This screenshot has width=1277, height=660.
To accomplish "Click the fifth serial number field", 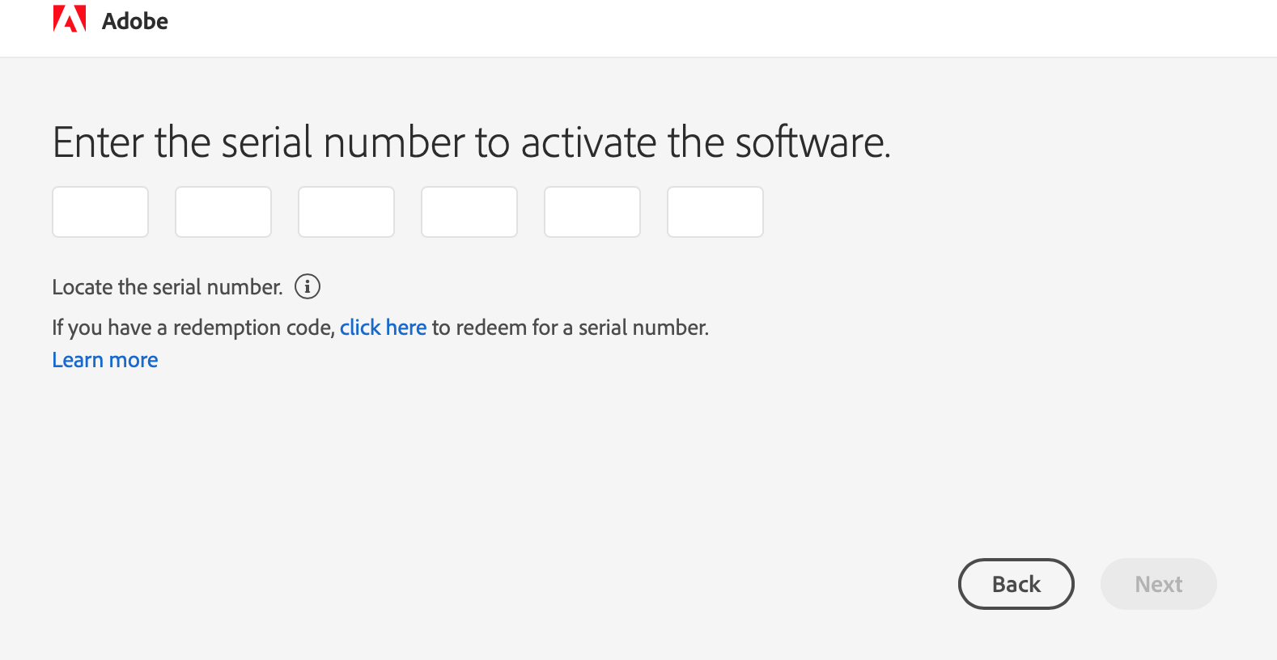I will pos(592,211).
